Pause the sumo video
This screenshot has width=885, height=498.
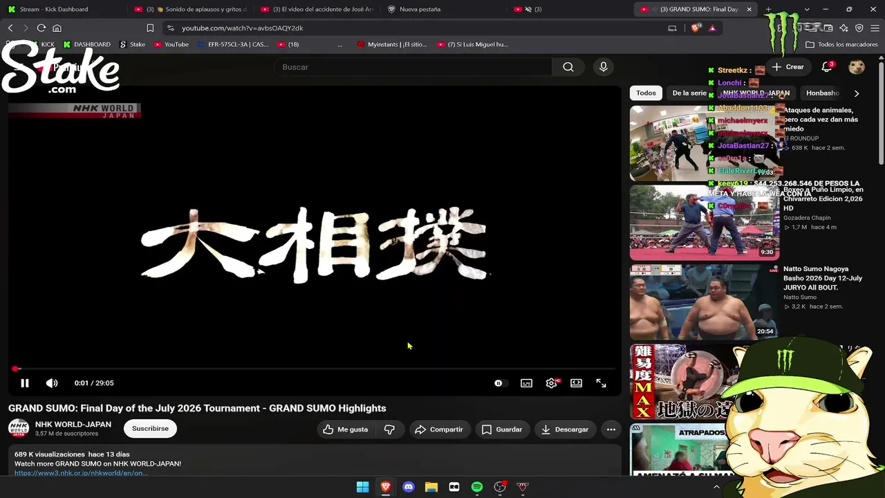tap(24, 383)
